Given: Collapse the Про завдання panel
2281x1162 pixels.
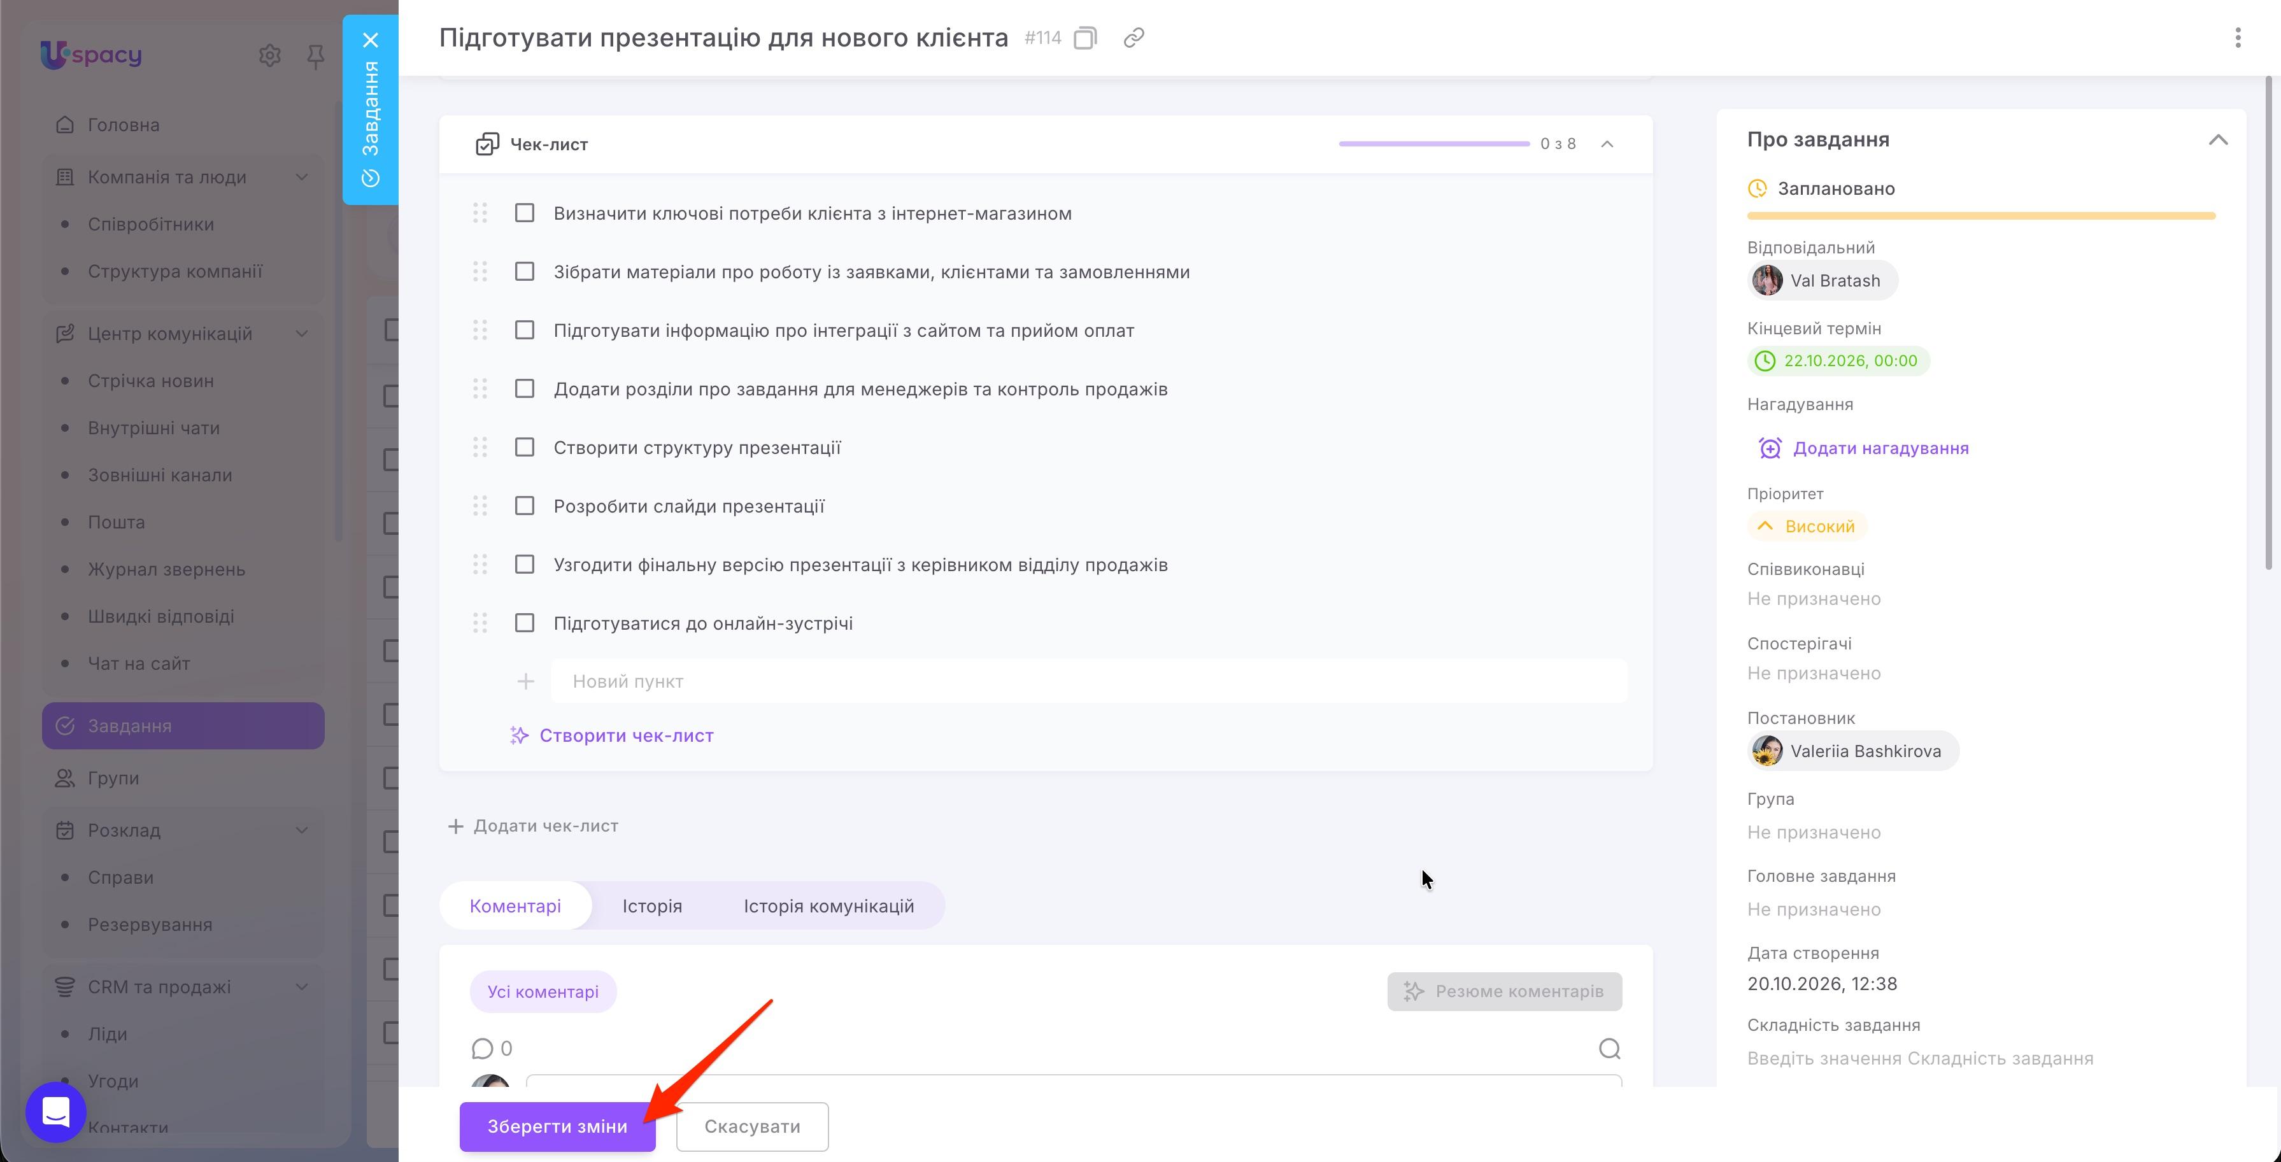Looking at the screenshot, I should click(x=2217, y=140).
